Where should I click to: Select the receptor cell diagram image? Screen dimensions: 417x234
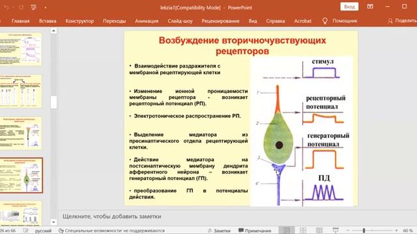302,131
